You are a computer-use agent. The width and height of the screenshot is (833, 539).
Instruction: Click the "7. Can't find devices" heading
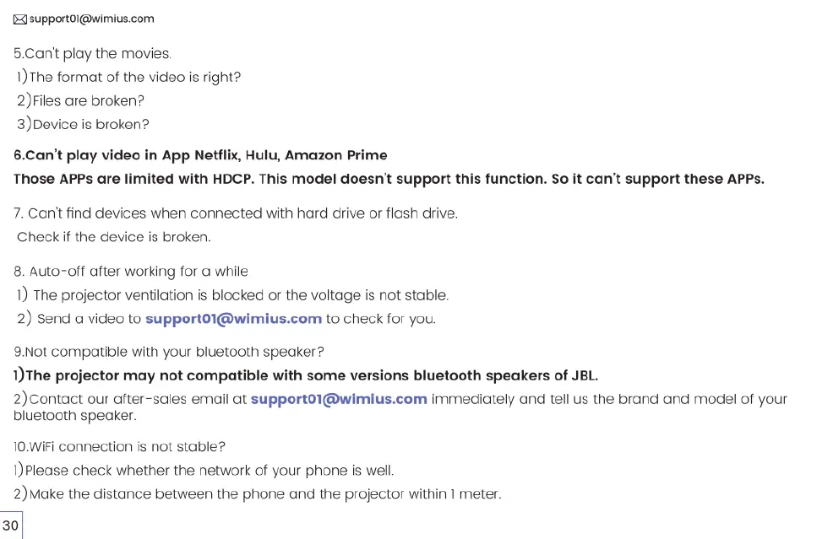coord(236,213)
